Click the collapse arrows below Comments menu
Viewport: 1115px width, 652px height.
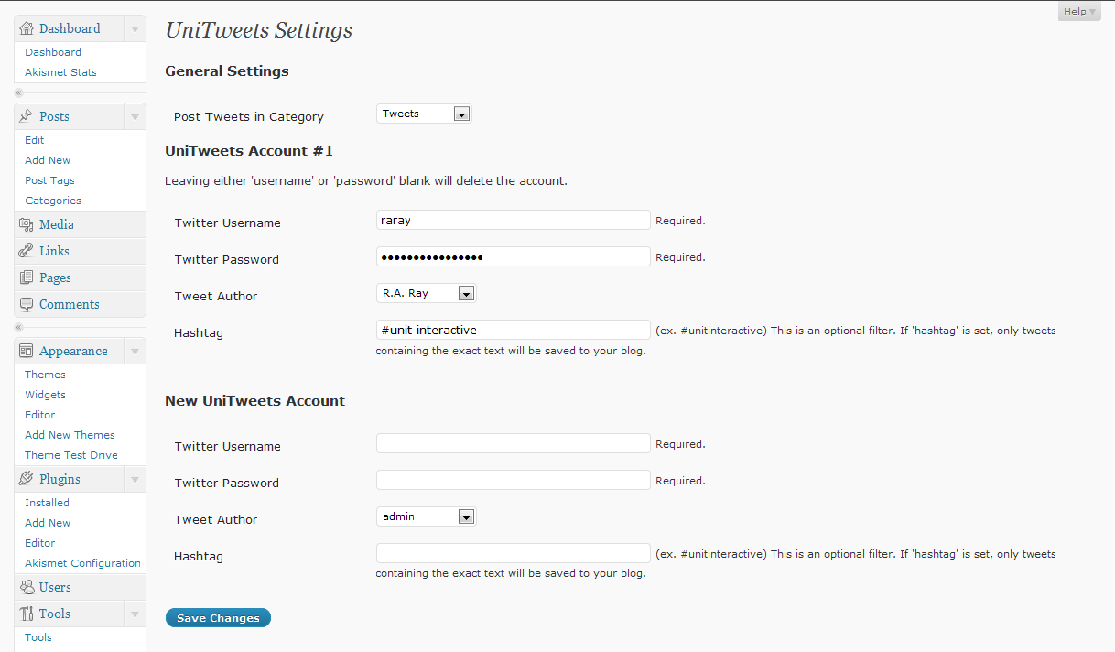point(18,326)
